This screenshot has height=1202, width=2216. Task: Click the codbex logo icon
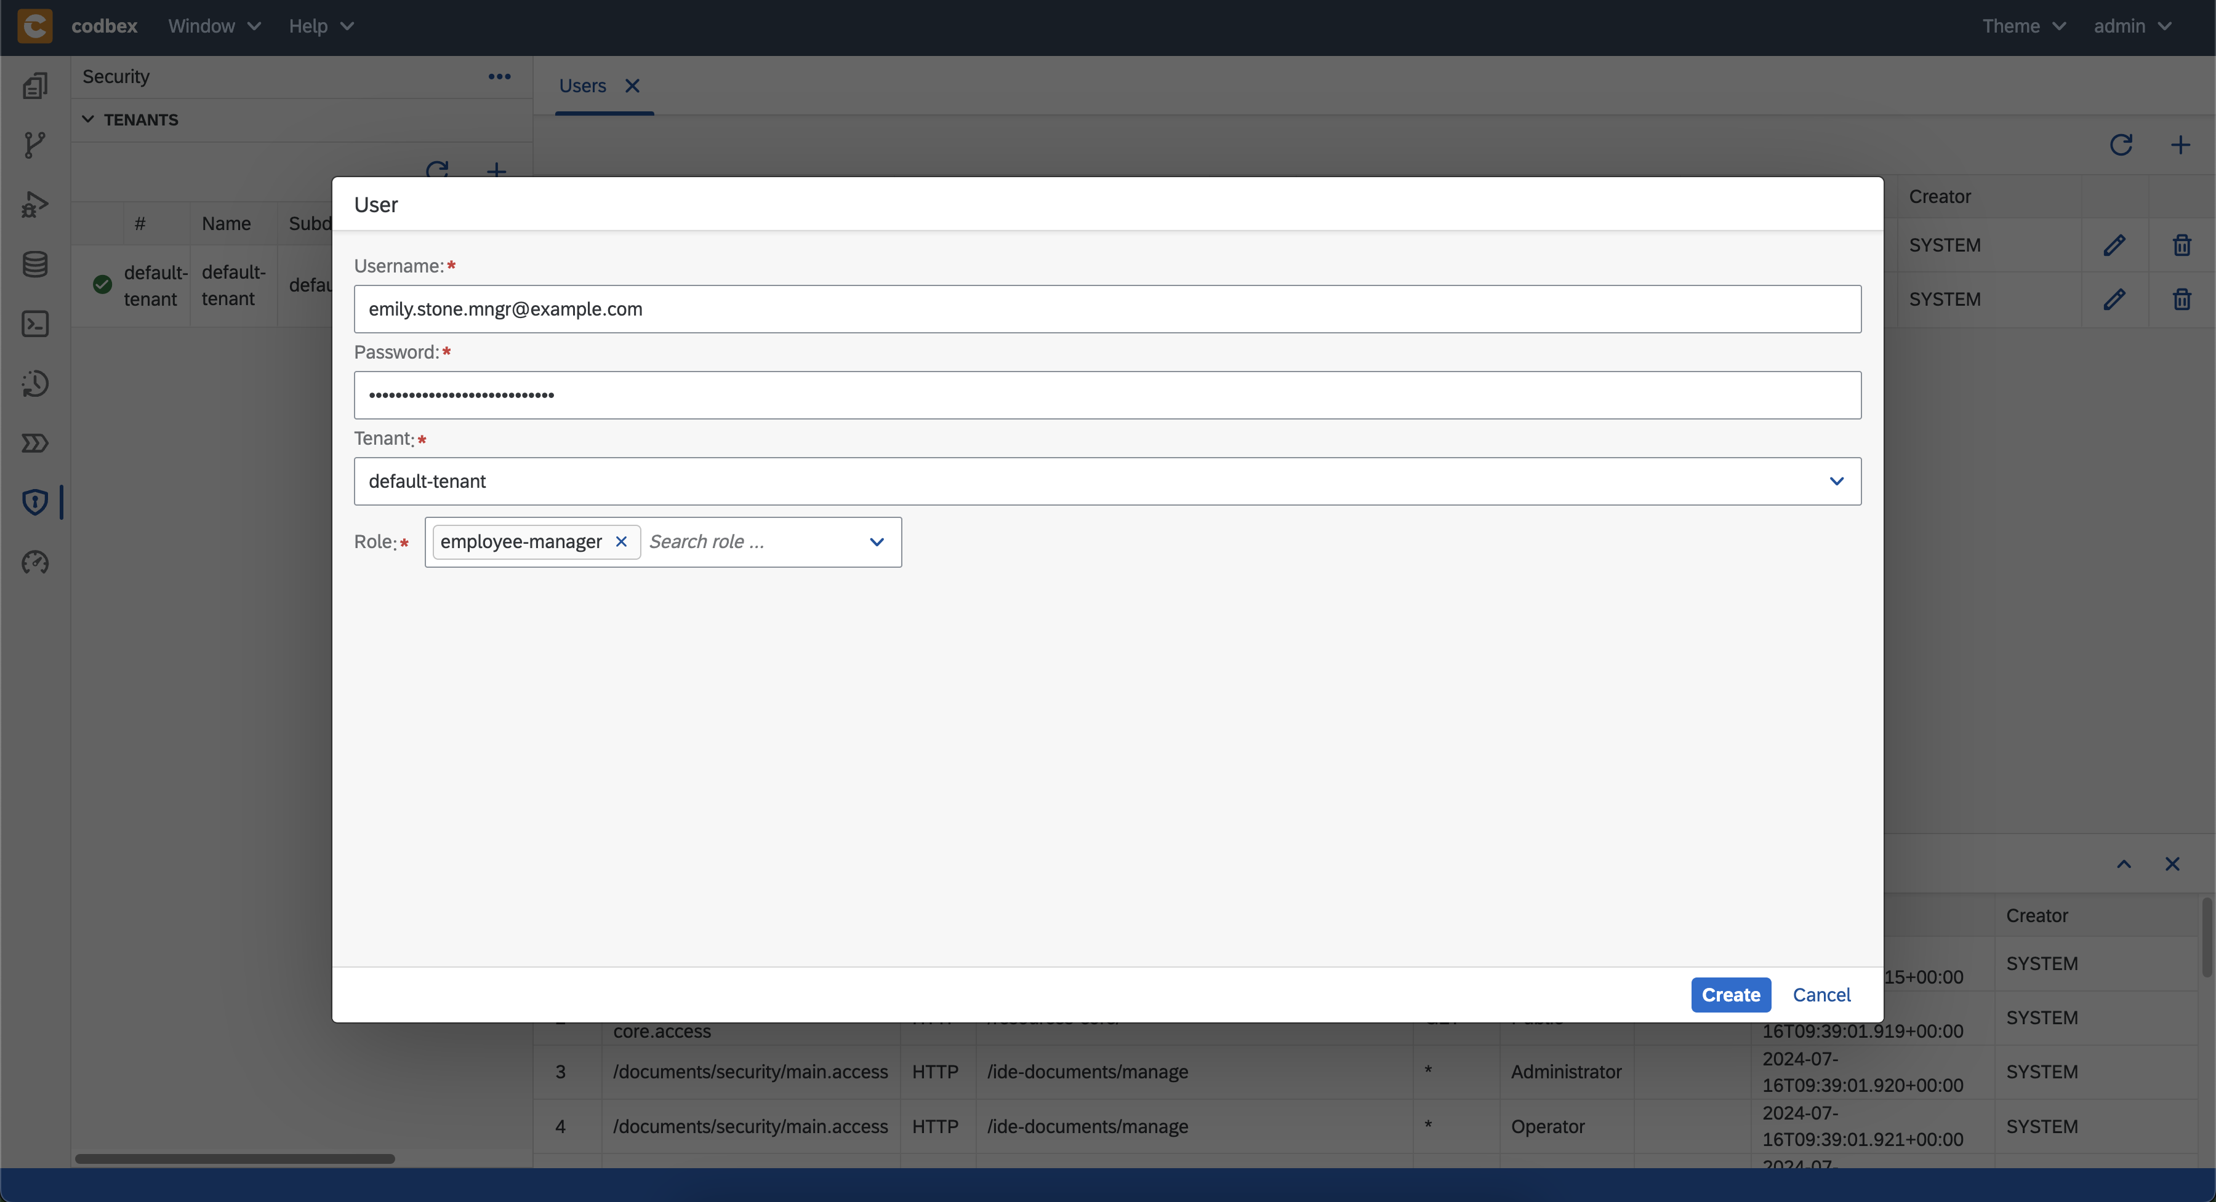(35, 26)
